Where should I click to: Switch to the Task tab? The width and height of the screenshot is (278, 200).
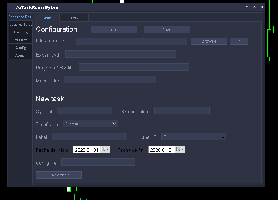click(x=74, y=18)
